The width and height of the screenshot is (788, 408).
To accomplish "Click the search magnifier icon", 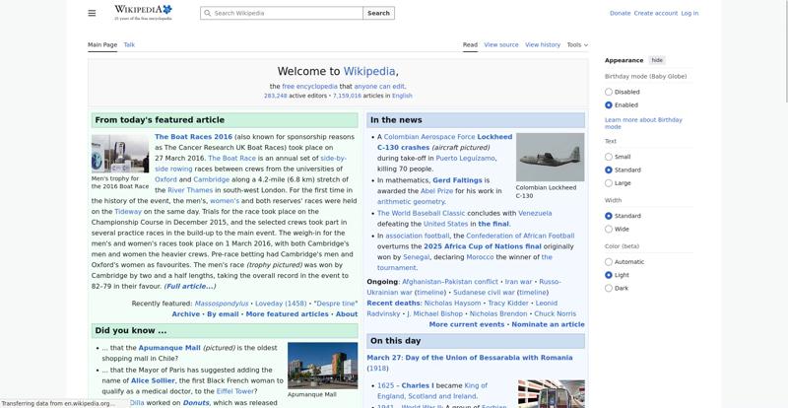I will [207, 13].
